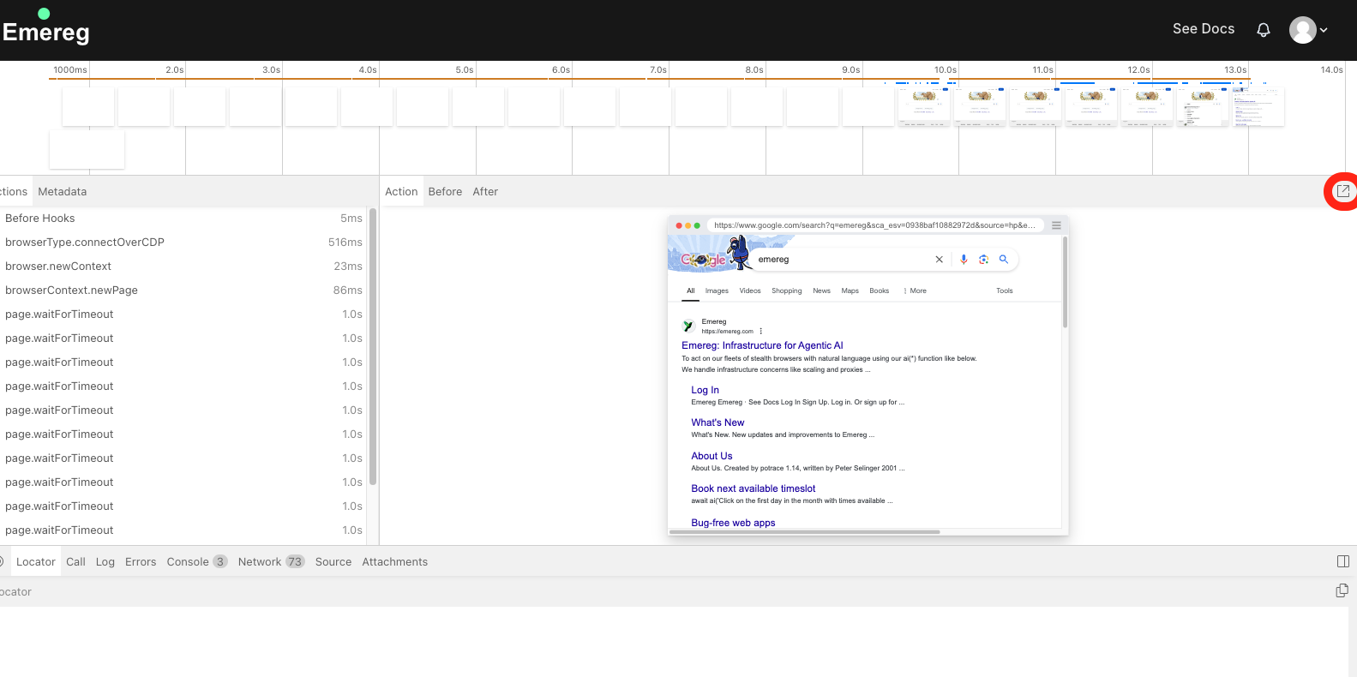Open the What's New result link
1357x677 pixels.
[718, 422]
